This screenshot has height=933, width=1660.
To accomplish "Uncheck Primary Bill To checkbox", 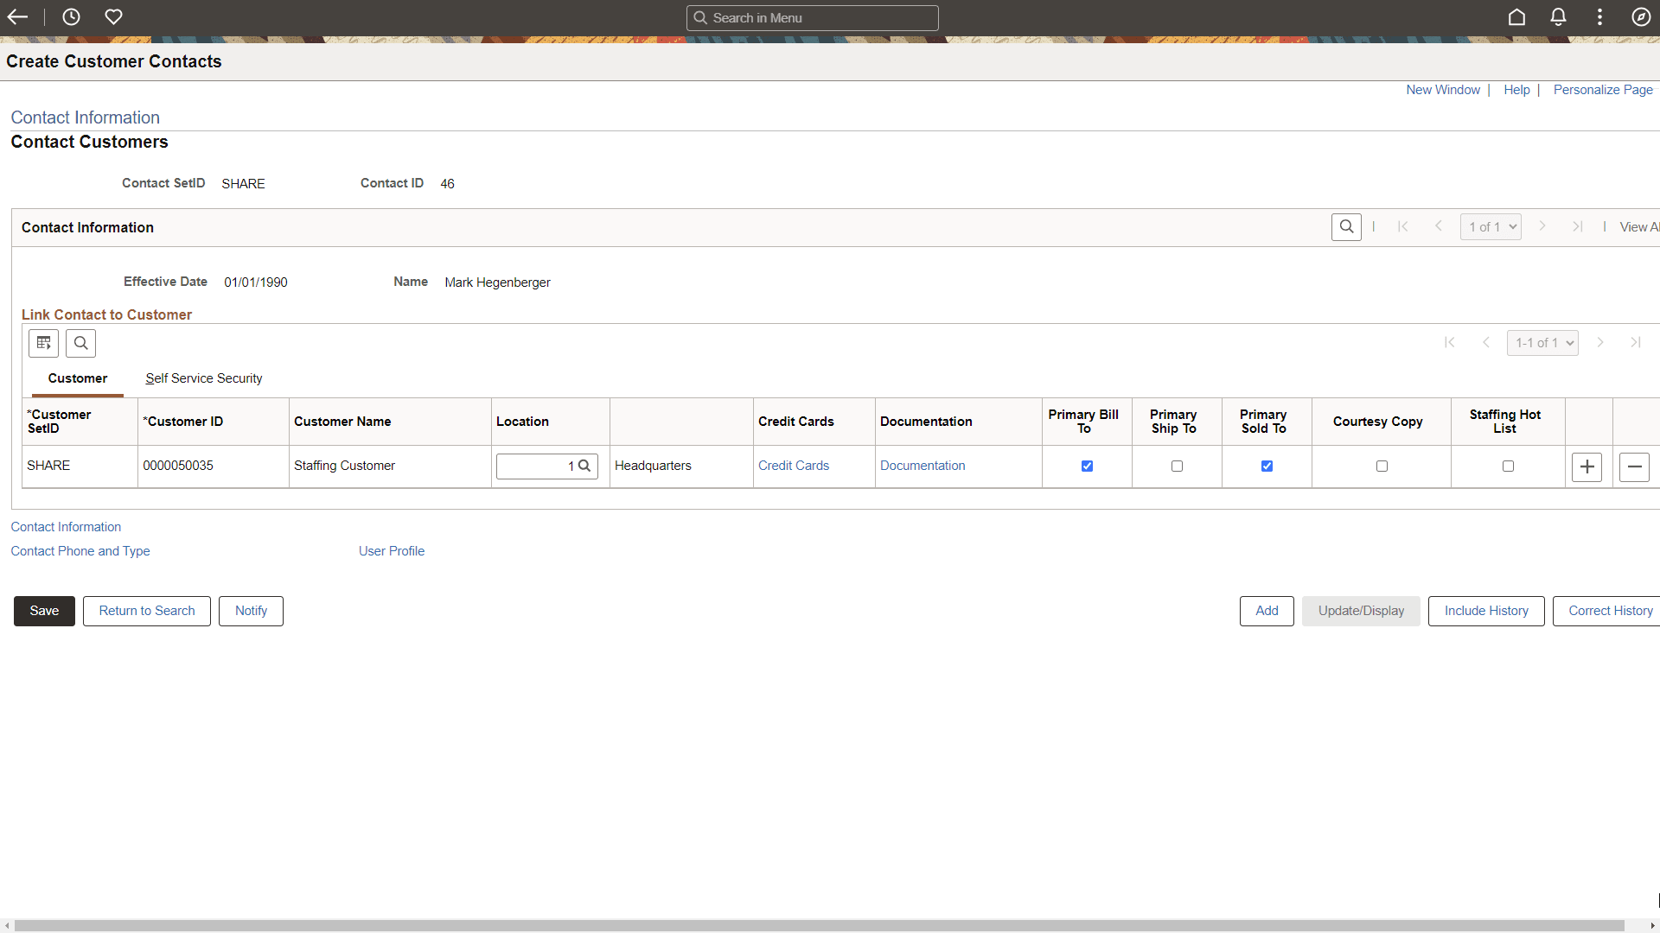I will 1087,466.
